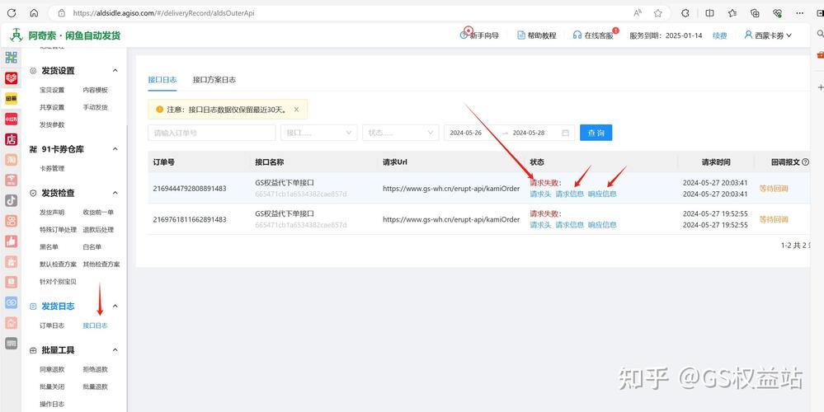Collapse the 批量工具 section

pyautogui.click(x=115, y=350)
